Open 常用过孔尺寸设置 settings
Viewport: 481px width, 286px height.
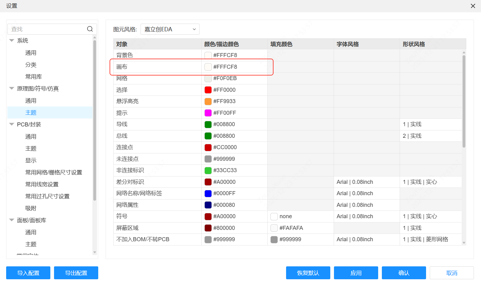48,196
